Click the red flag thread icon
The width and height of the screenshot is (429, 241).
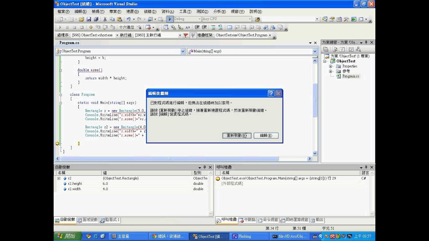(x=186, y=35)
